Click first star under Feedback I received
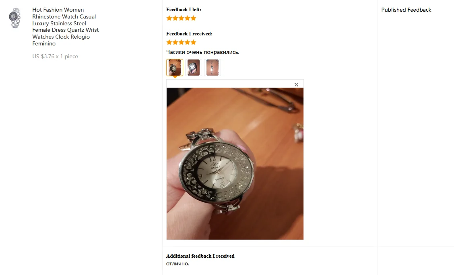The height and width of the screenshot is (275, 454). [x=169, y=43]
